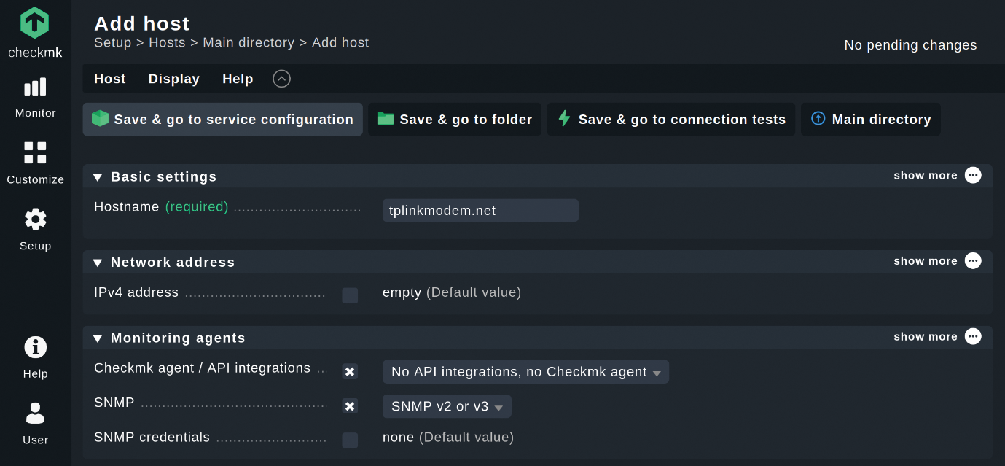Open the Display menu
The image size is (1005, 466).
click(x=174, y=79)
